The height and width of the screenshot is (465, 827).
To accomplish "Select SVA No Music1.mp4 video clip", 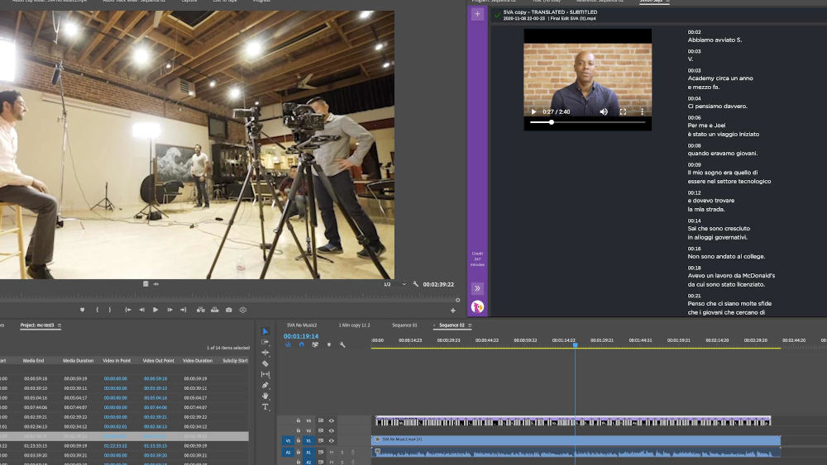I will (576, 439).
